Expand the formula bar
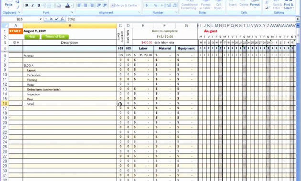 click(x=298, y=19)
